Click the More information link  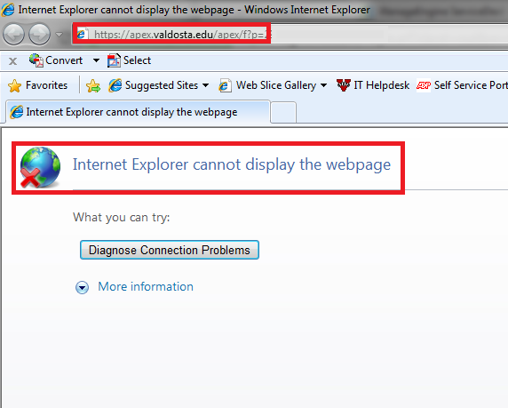coord(146,287)
